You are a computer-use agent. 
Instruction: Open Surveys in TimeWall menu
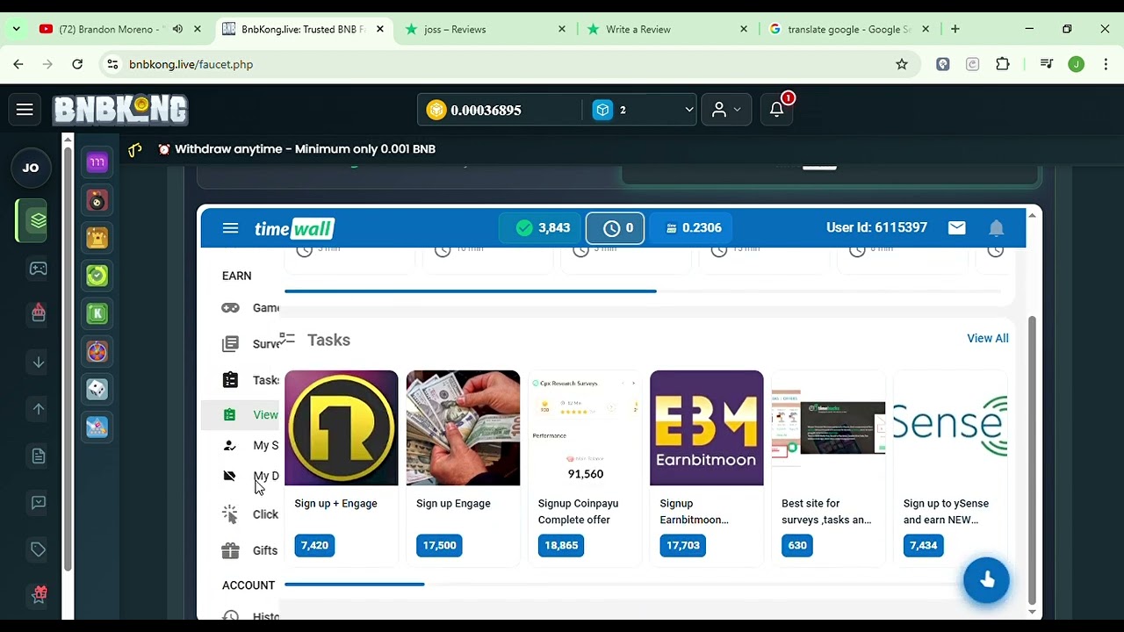click(x=250, y=344)
